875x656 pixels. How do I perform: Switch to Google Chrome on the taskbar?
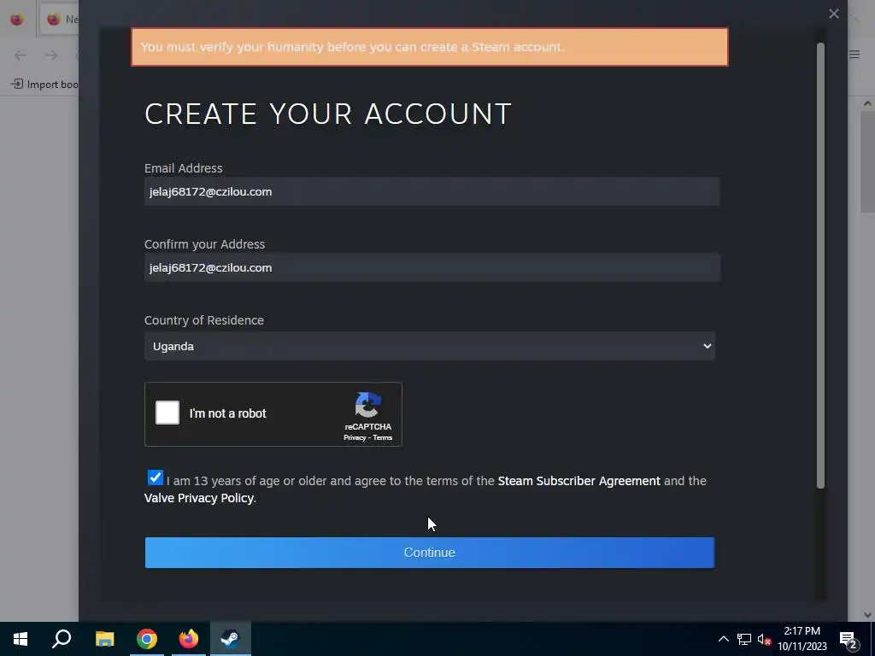147,639
